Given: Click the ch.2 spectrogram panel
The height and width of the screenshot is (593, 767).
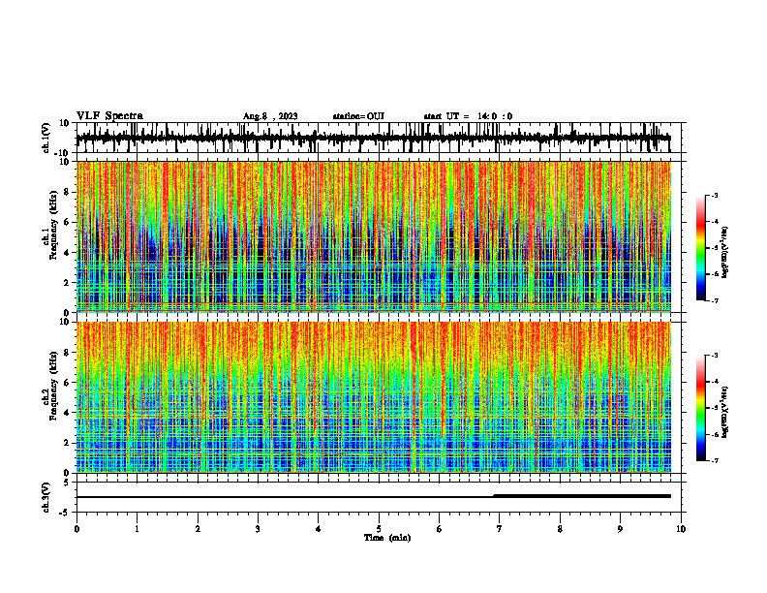Looking at the screenshot, I should click(x=374, y=397).
